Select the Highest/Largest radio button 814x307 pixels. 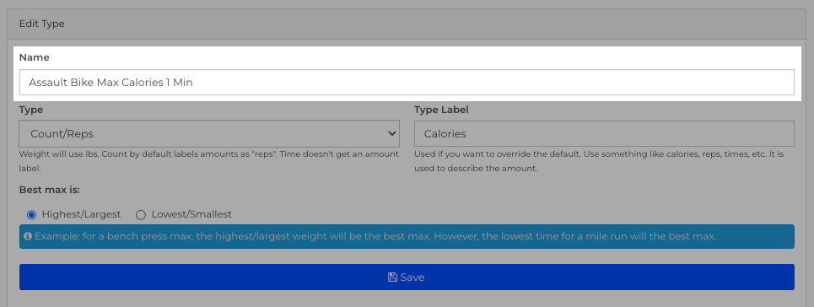point(32,214)
